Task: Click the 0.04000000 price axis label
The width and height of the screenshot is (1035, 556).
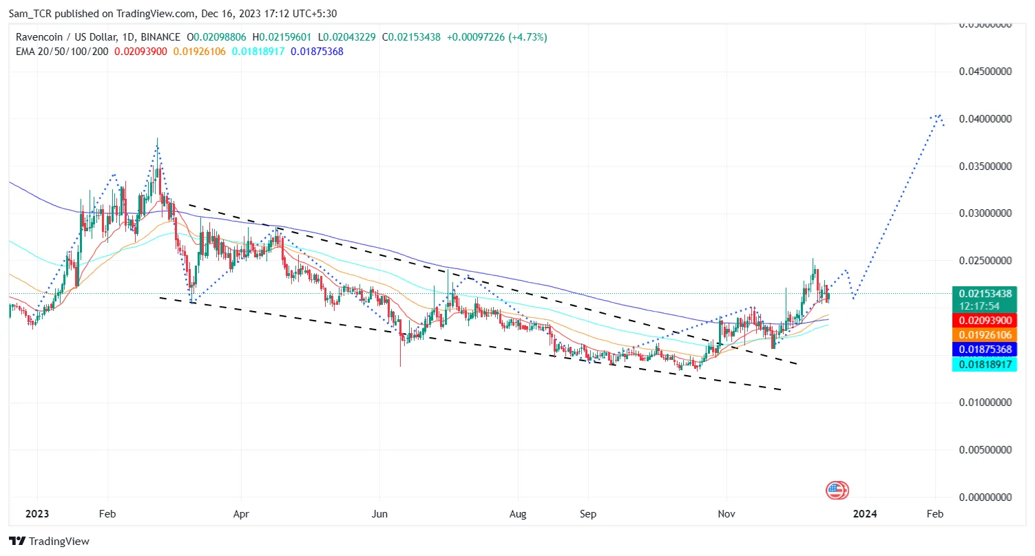Action: coord(985,119)
